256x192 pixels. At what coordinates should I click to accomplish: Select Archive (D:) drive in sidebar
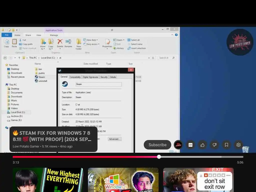point(15,116)
